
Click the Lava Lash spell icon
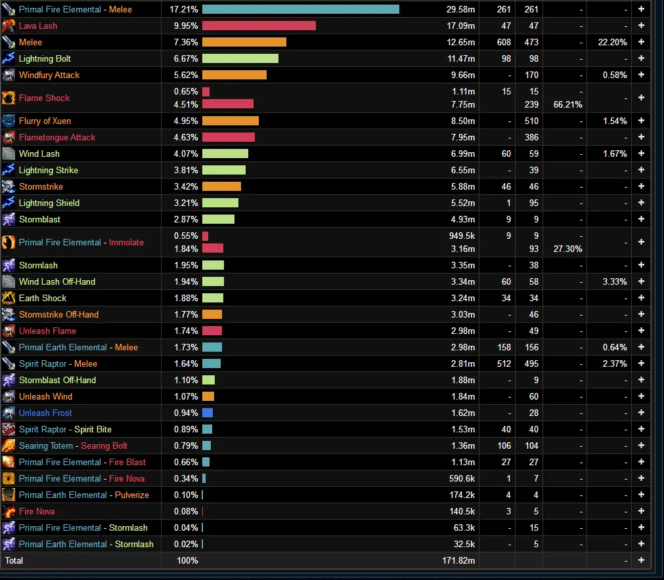pos(9,26)
